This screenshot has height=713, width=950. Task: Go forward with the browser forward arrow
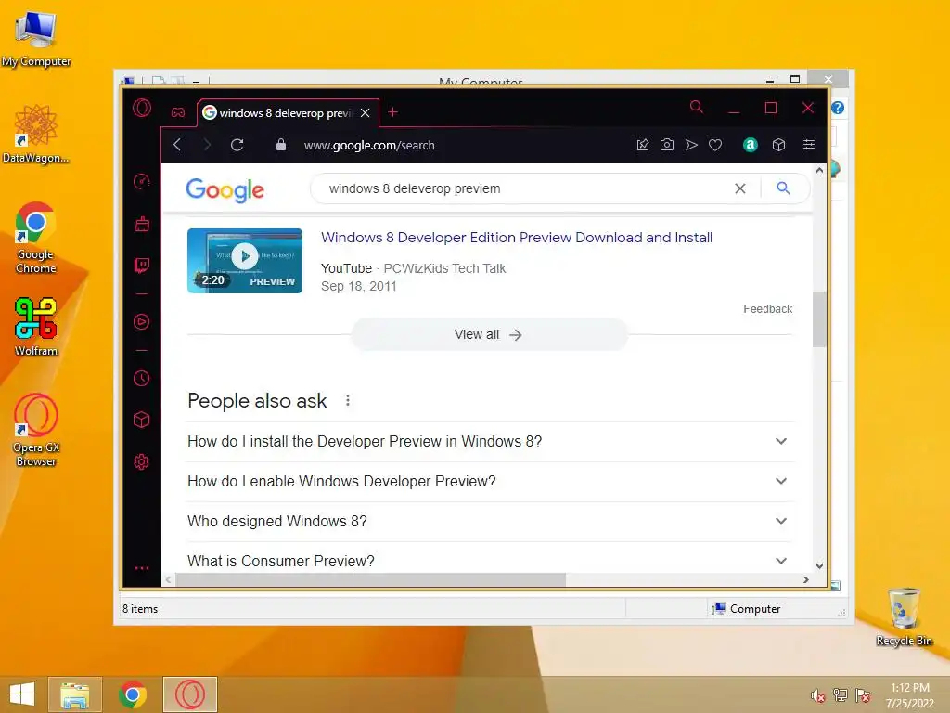point(207,145)
